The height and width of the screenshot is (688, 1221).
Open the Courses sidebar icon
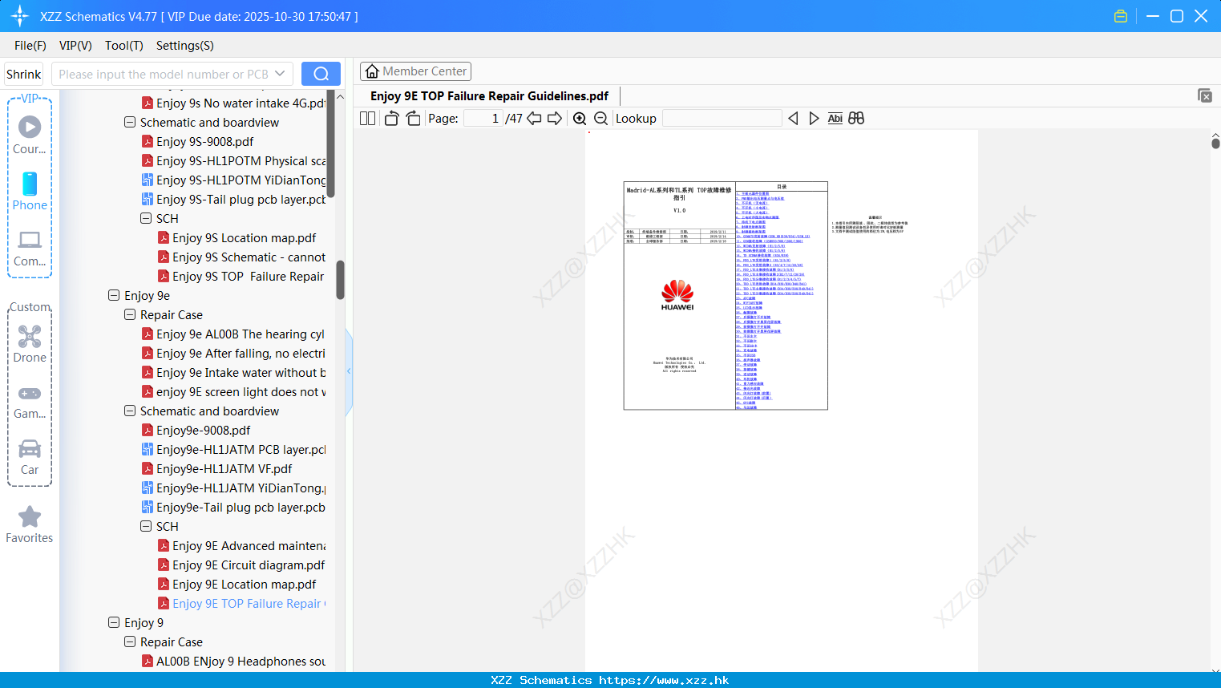(x=30, y=136)
